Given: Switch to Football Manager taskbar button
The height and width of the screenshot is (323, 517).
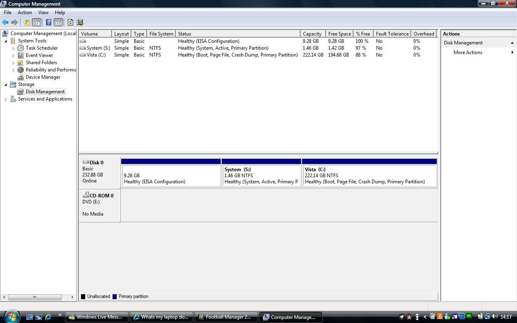Looking at the screenshot, I should pos(226,317).
